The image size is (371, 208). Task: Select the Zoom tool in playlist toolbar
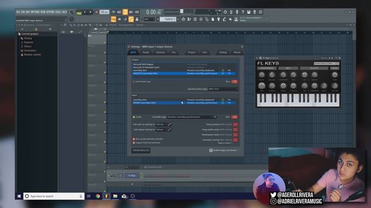(97, 25)
